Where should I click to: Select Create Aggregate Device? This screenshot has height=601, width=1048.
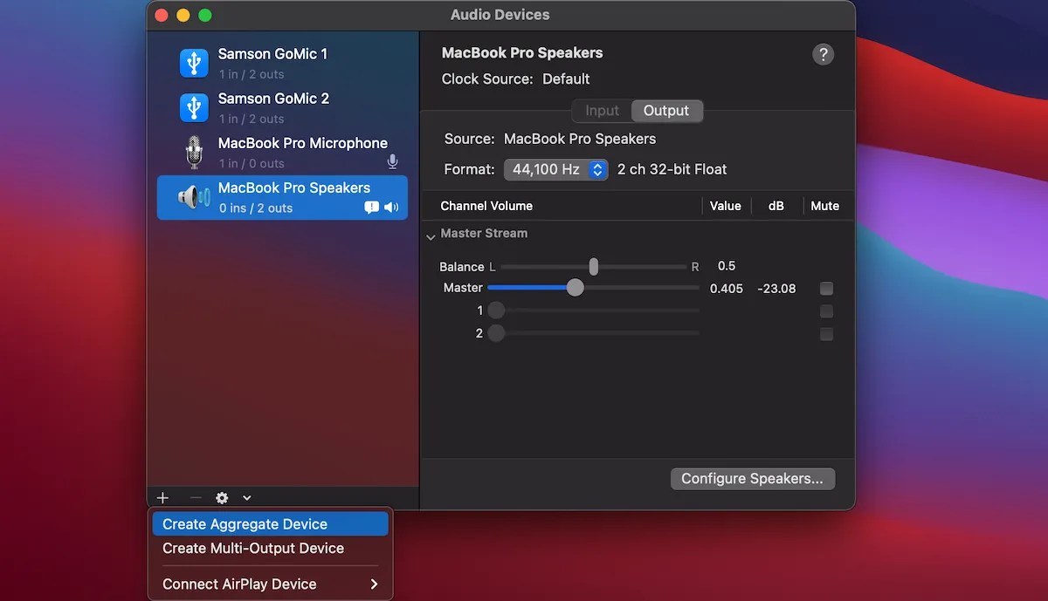click(244, 523)
